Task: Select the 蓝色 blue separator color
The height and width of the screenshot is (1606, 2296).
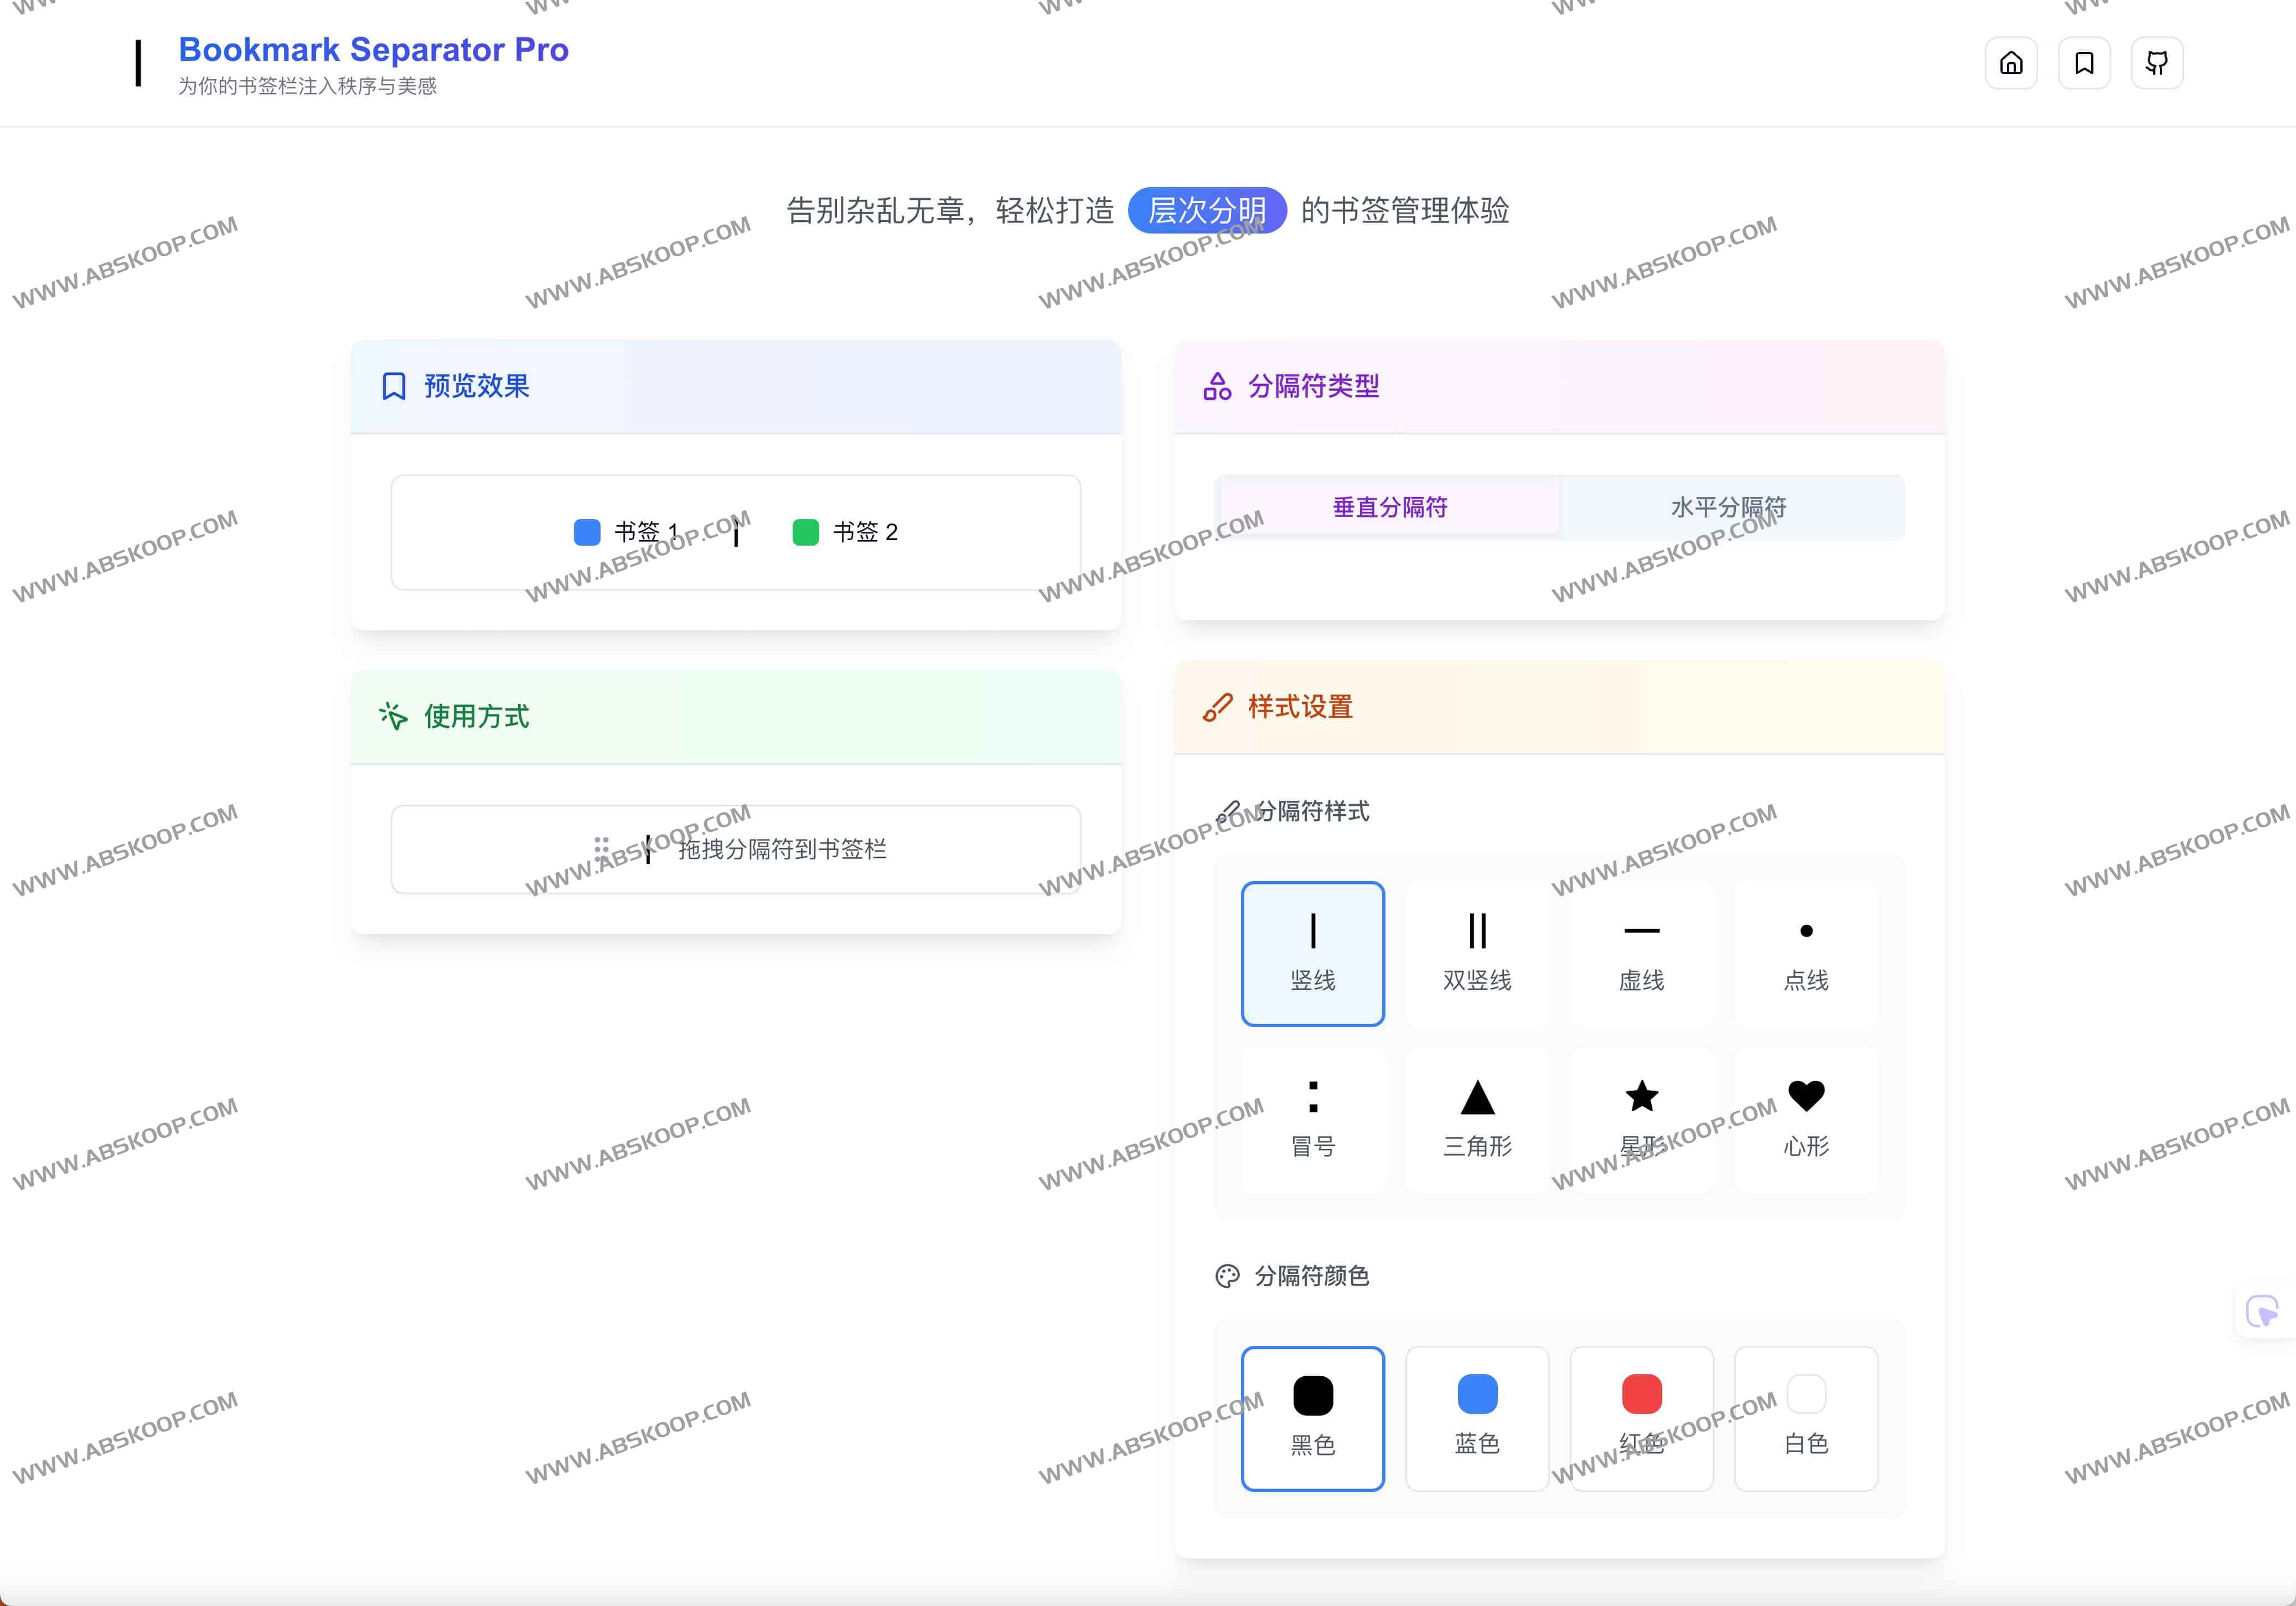Action: coord(1477,1419)
